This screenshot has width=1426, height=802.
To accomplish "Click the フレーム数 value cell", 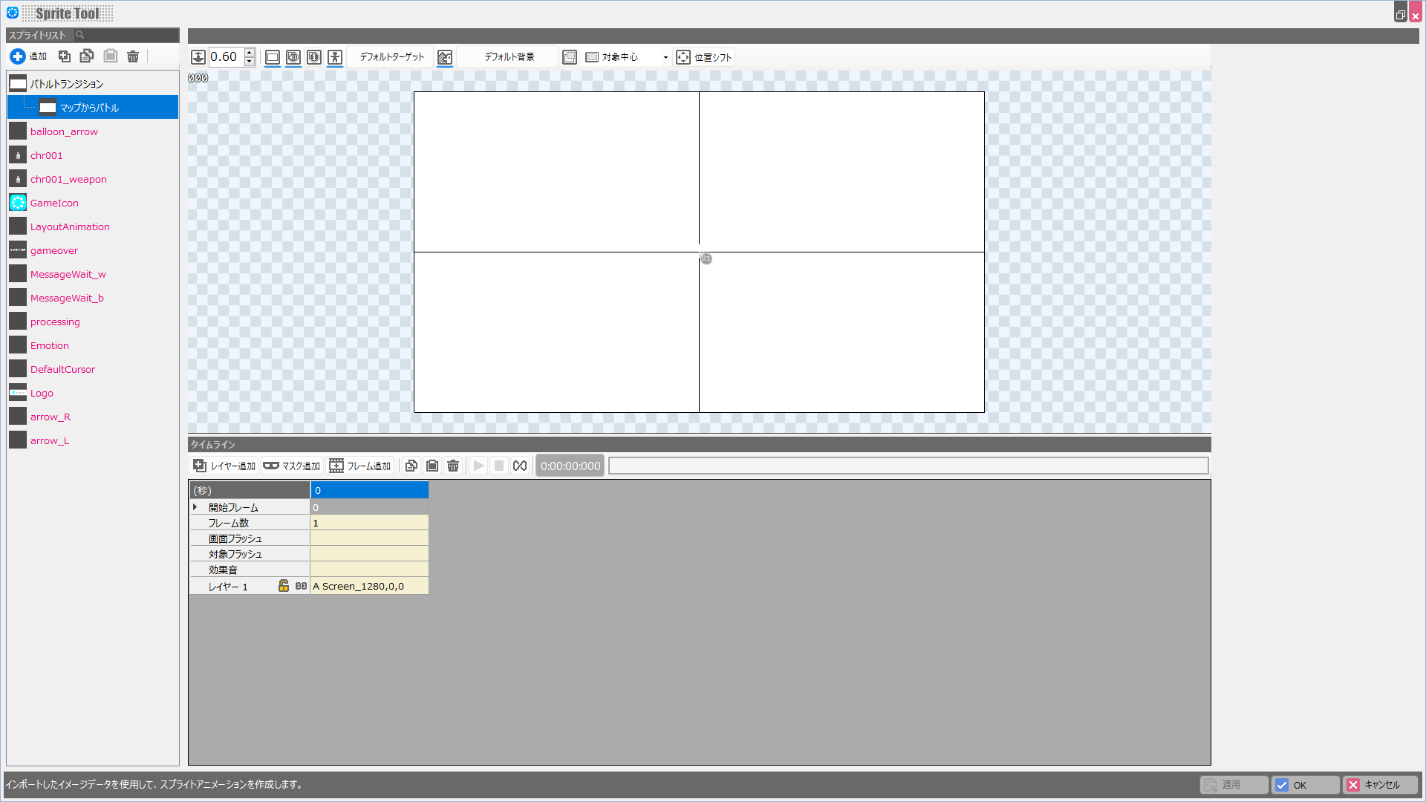I will point(368,523).
